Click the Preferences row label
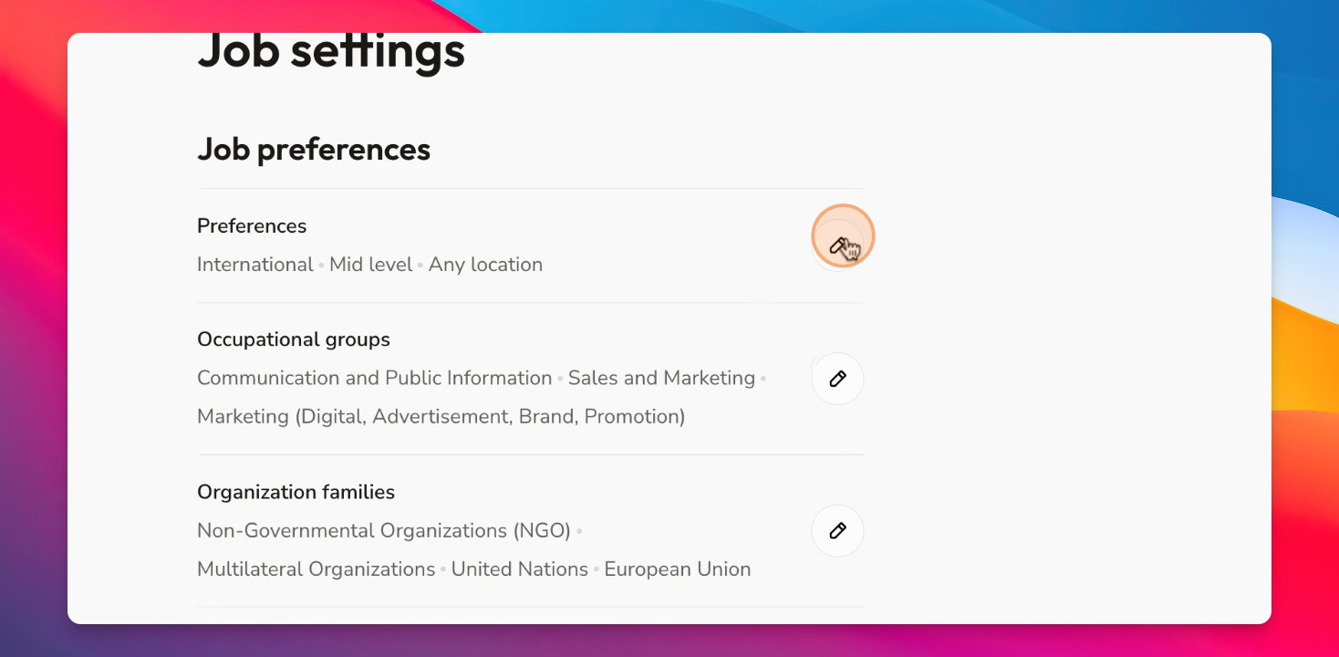This screenshot has height=657, width=1339. point(252,225)
